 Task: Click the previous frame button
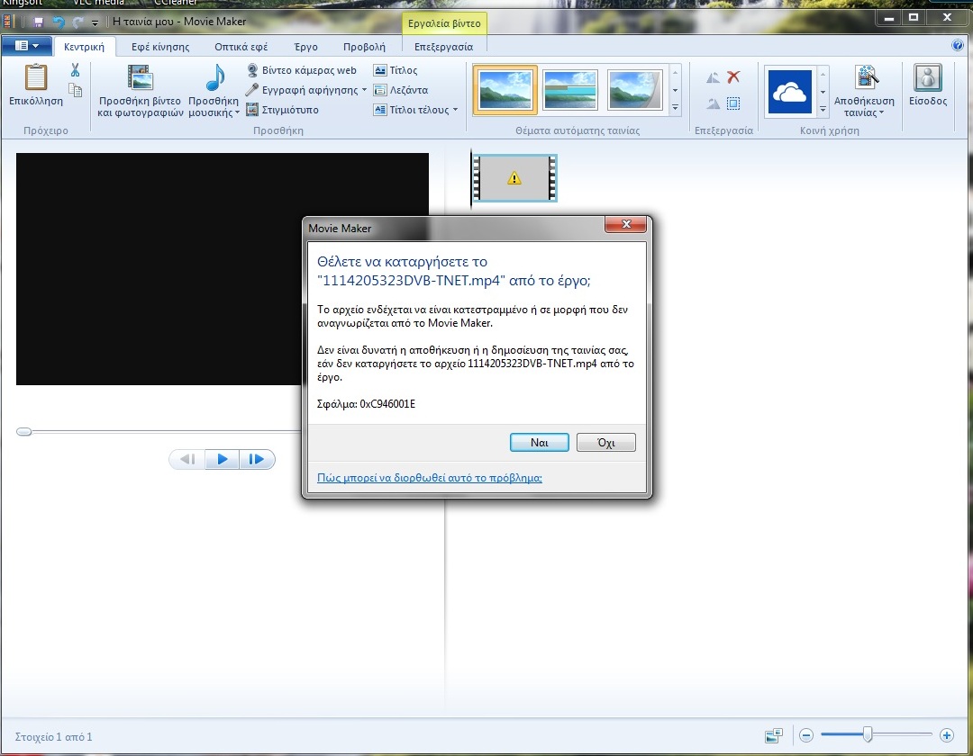click(187, 459)
